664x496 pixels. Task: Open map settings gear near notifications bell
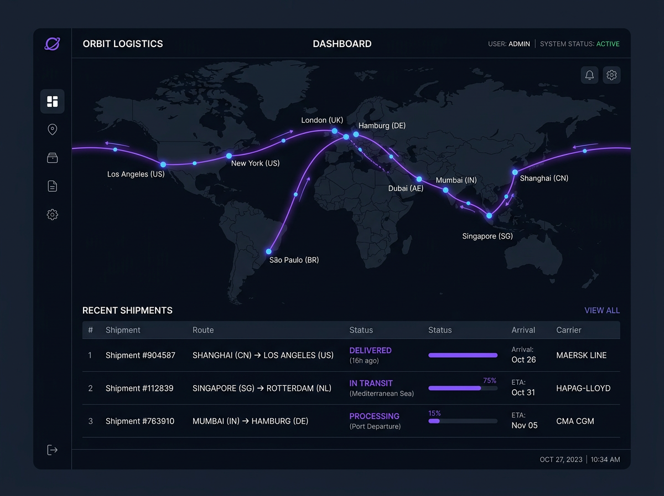611,75
